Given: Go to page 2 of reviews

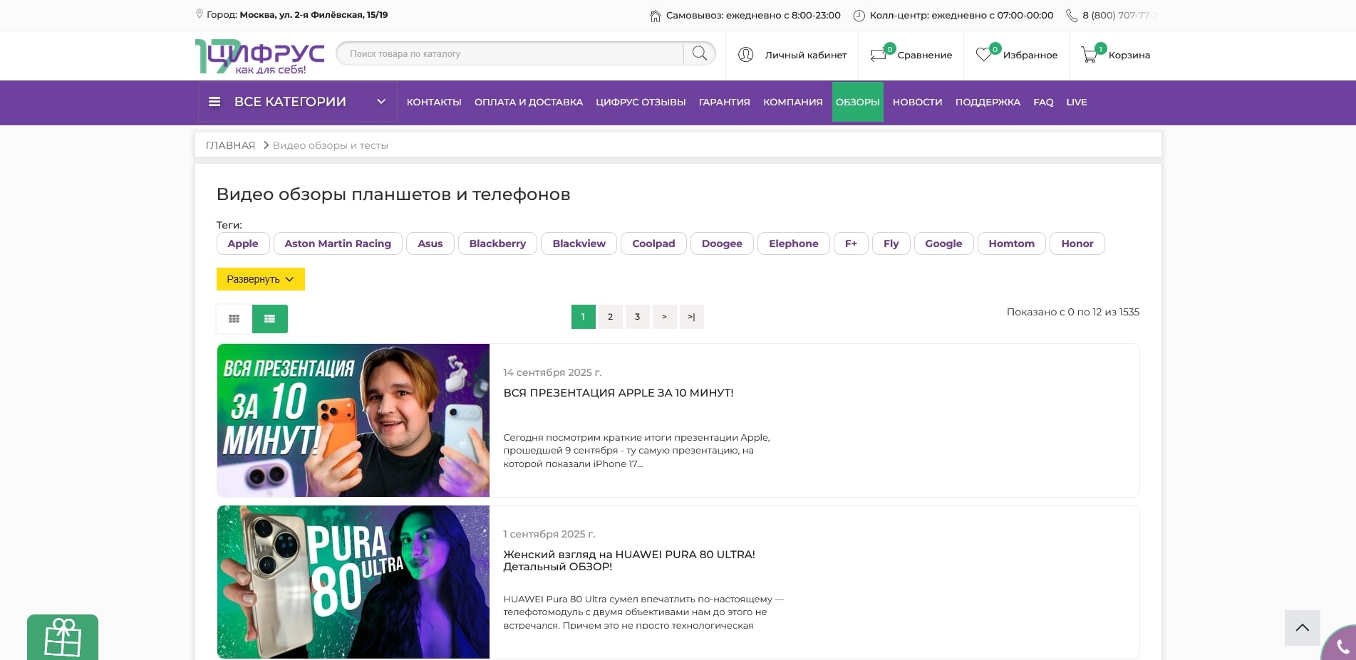Looking at the screenshot, I should click(610, 317).
